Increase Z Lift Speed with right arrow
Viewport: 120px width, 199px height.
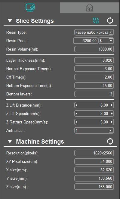tap(112, 113)
